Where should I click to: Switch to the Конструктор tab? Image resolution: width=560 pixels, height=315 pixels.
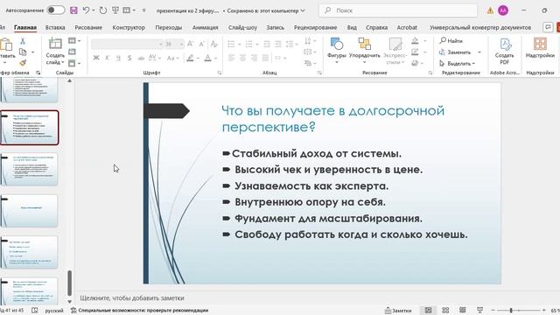129,27
